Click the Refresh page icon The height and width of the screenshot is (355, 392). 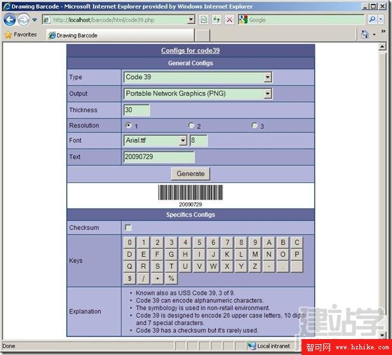coord(217,20)
